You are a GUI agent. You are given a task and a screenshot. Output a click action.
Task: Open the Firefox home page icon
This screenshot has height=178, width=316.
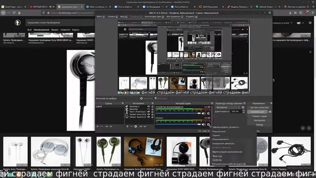pos(19,13)
